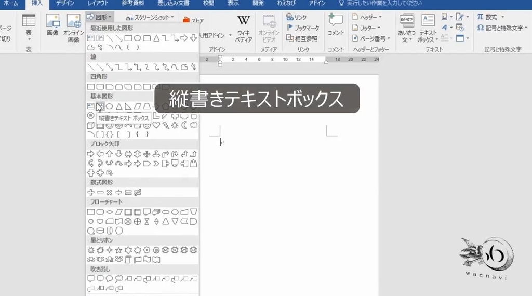This screenshot has width=532, height=296.
Task: Select the double arrow line in Lines
Action: pyautogui.click(x=109, y=67)
